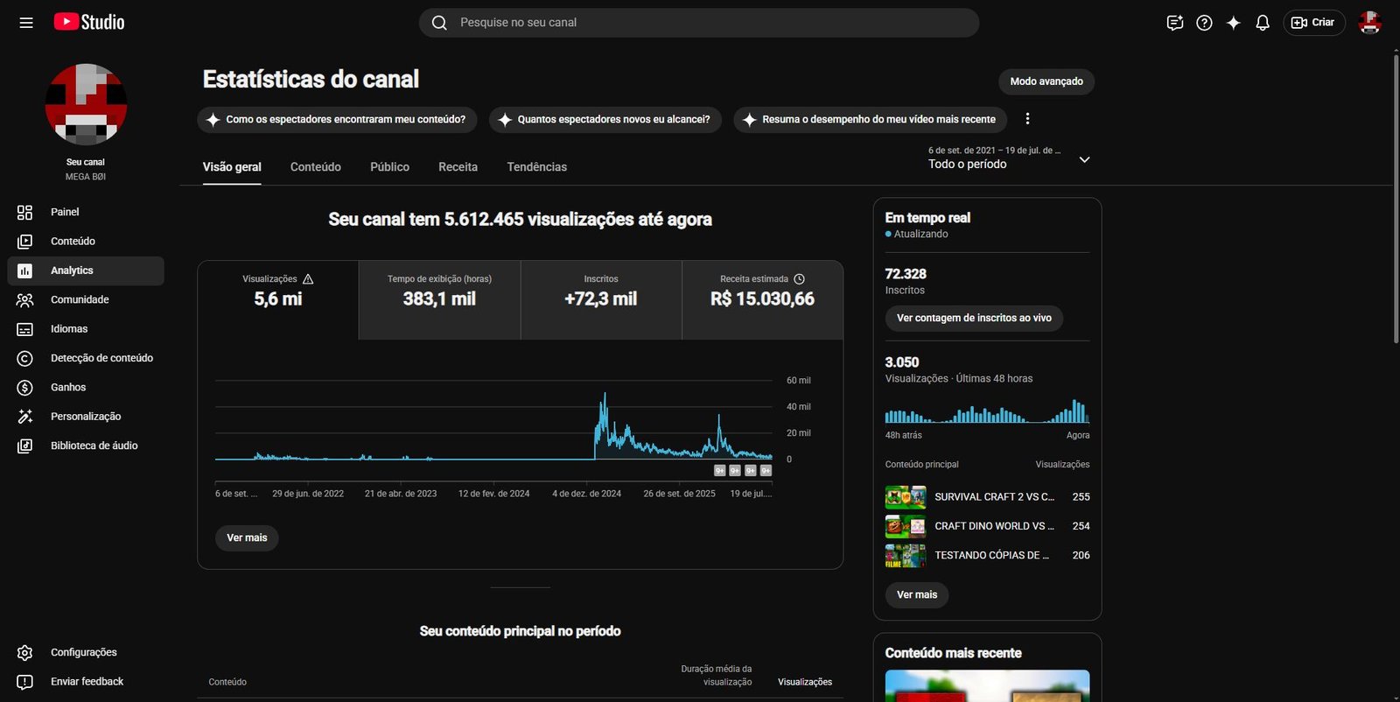Image resolution: width=1400 pixels, height=702 pixels.
Task: Switch to the Visão geral tab
Action: (x=232, y=167)
